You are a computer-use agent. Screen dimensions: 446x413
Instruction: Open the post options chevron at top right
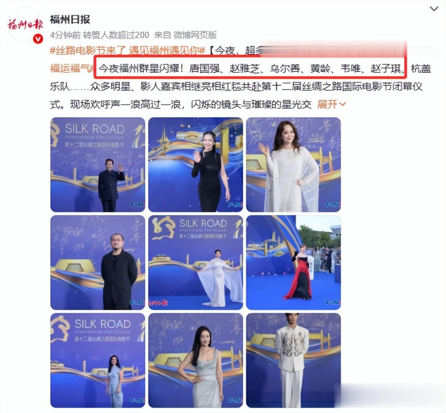(x=434, y=9)
